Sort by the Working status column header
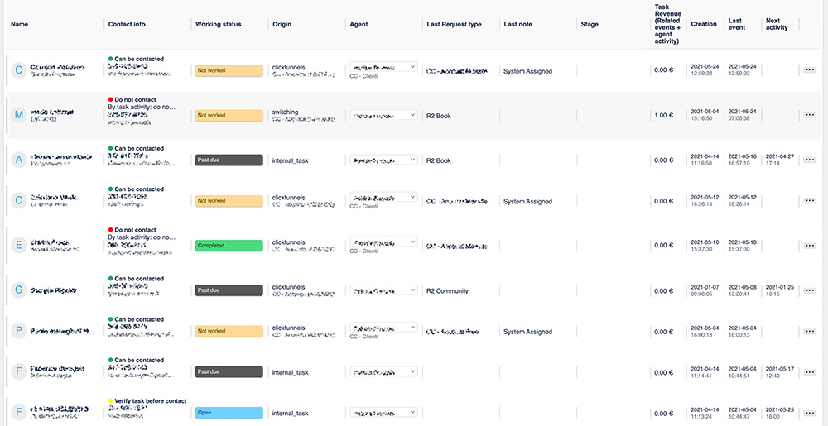This screenshot has height=426, width=828. click(x=219, y=25)
